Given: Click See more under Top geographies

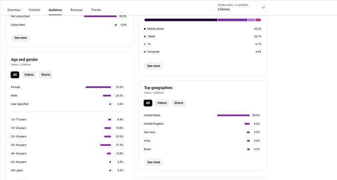Looking at the screenshot, I should click(154, 162).
